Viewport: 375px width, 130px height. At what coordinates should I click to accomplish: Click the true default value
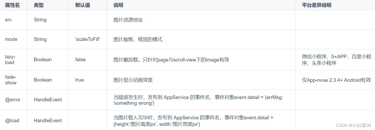click(79, 80)
